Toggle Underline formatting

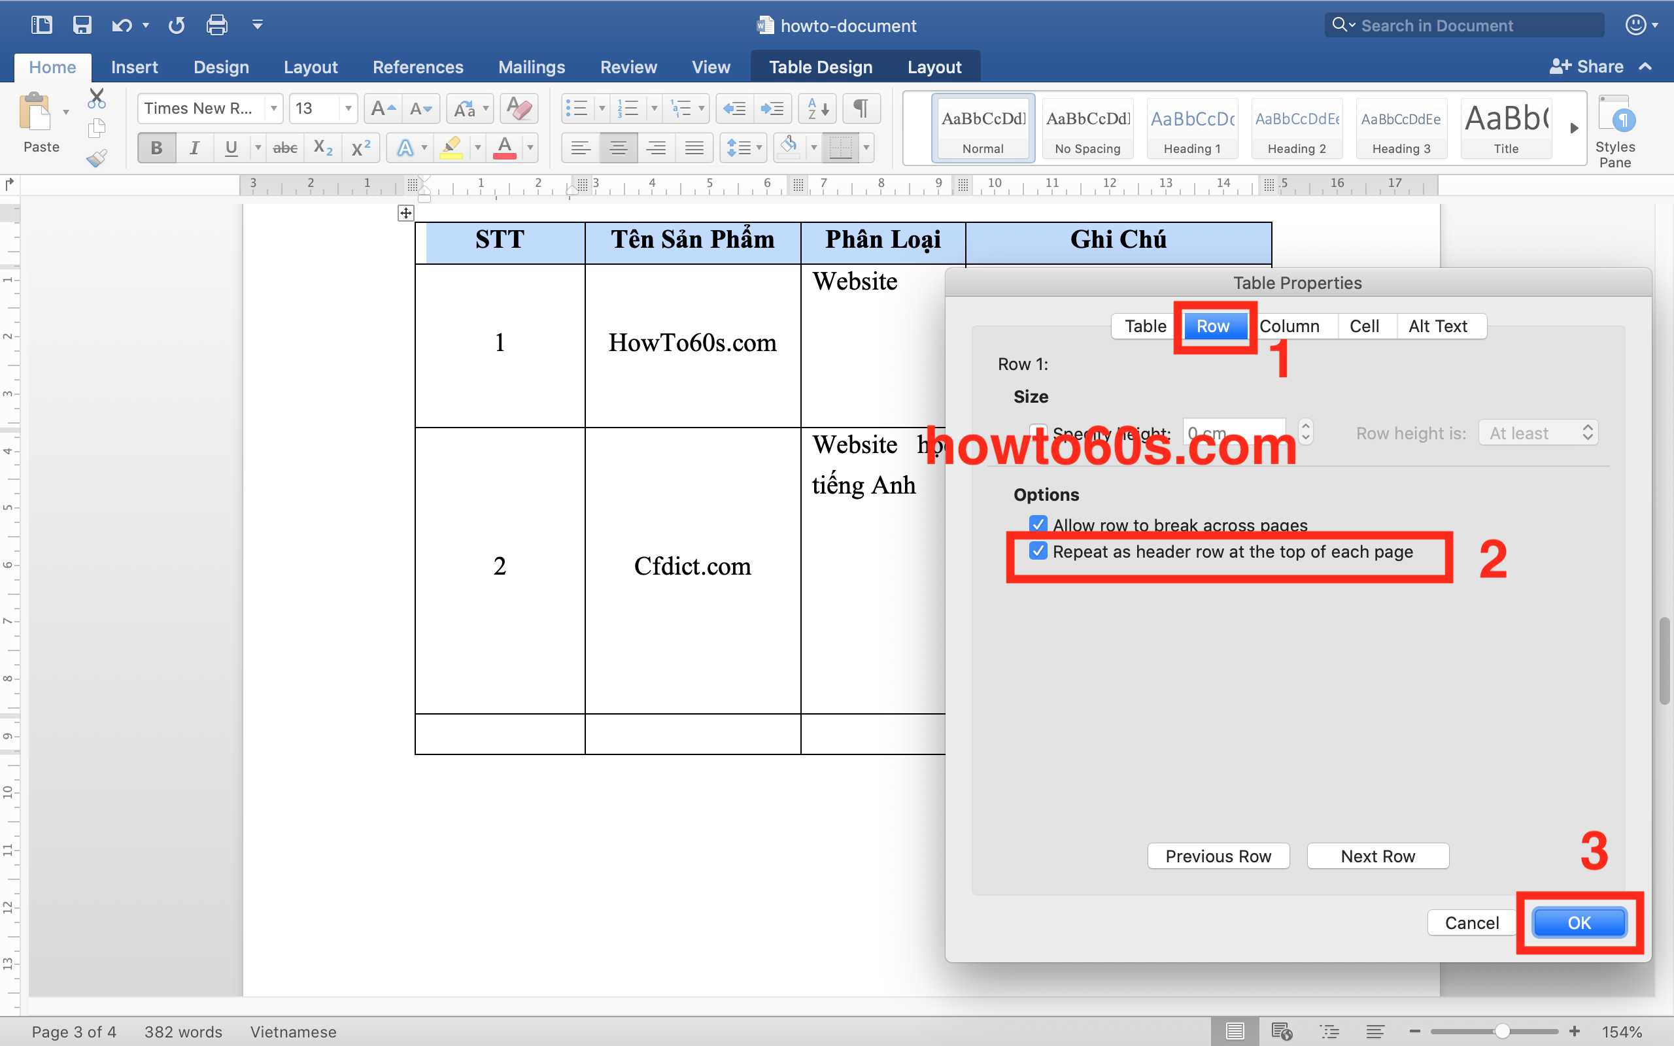231,147
